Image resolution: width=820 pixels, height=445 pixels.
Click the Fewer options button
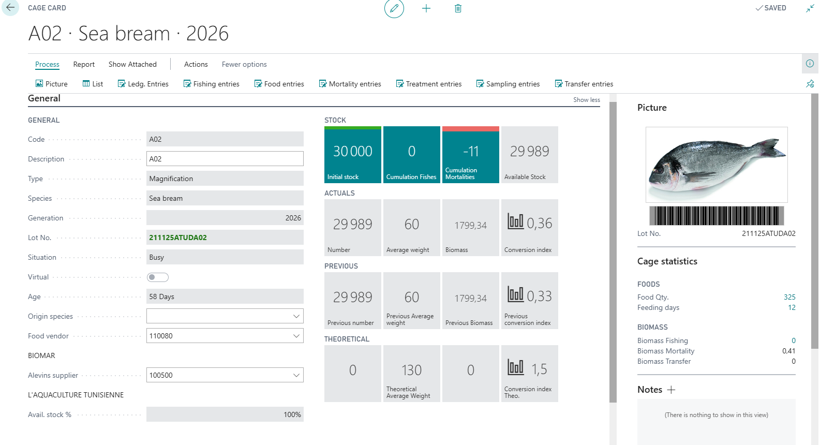point(244,64)
